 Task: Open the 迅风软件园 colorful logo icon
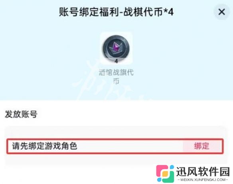[x=165, y=174]
